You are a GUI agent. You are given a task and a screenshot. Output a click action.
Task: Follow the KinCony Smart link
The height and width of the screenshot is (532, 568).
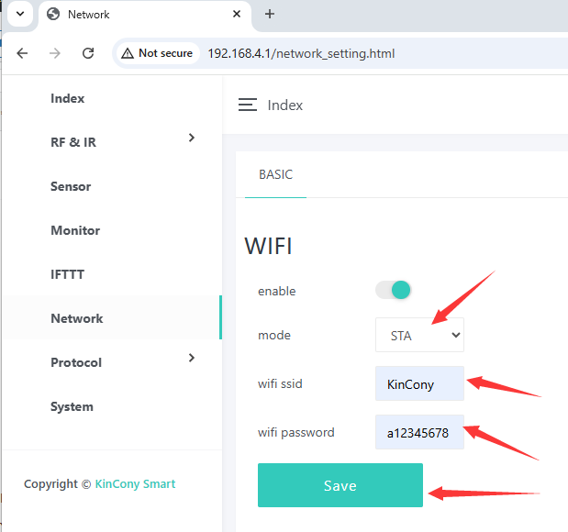click(x=135, y=483)
